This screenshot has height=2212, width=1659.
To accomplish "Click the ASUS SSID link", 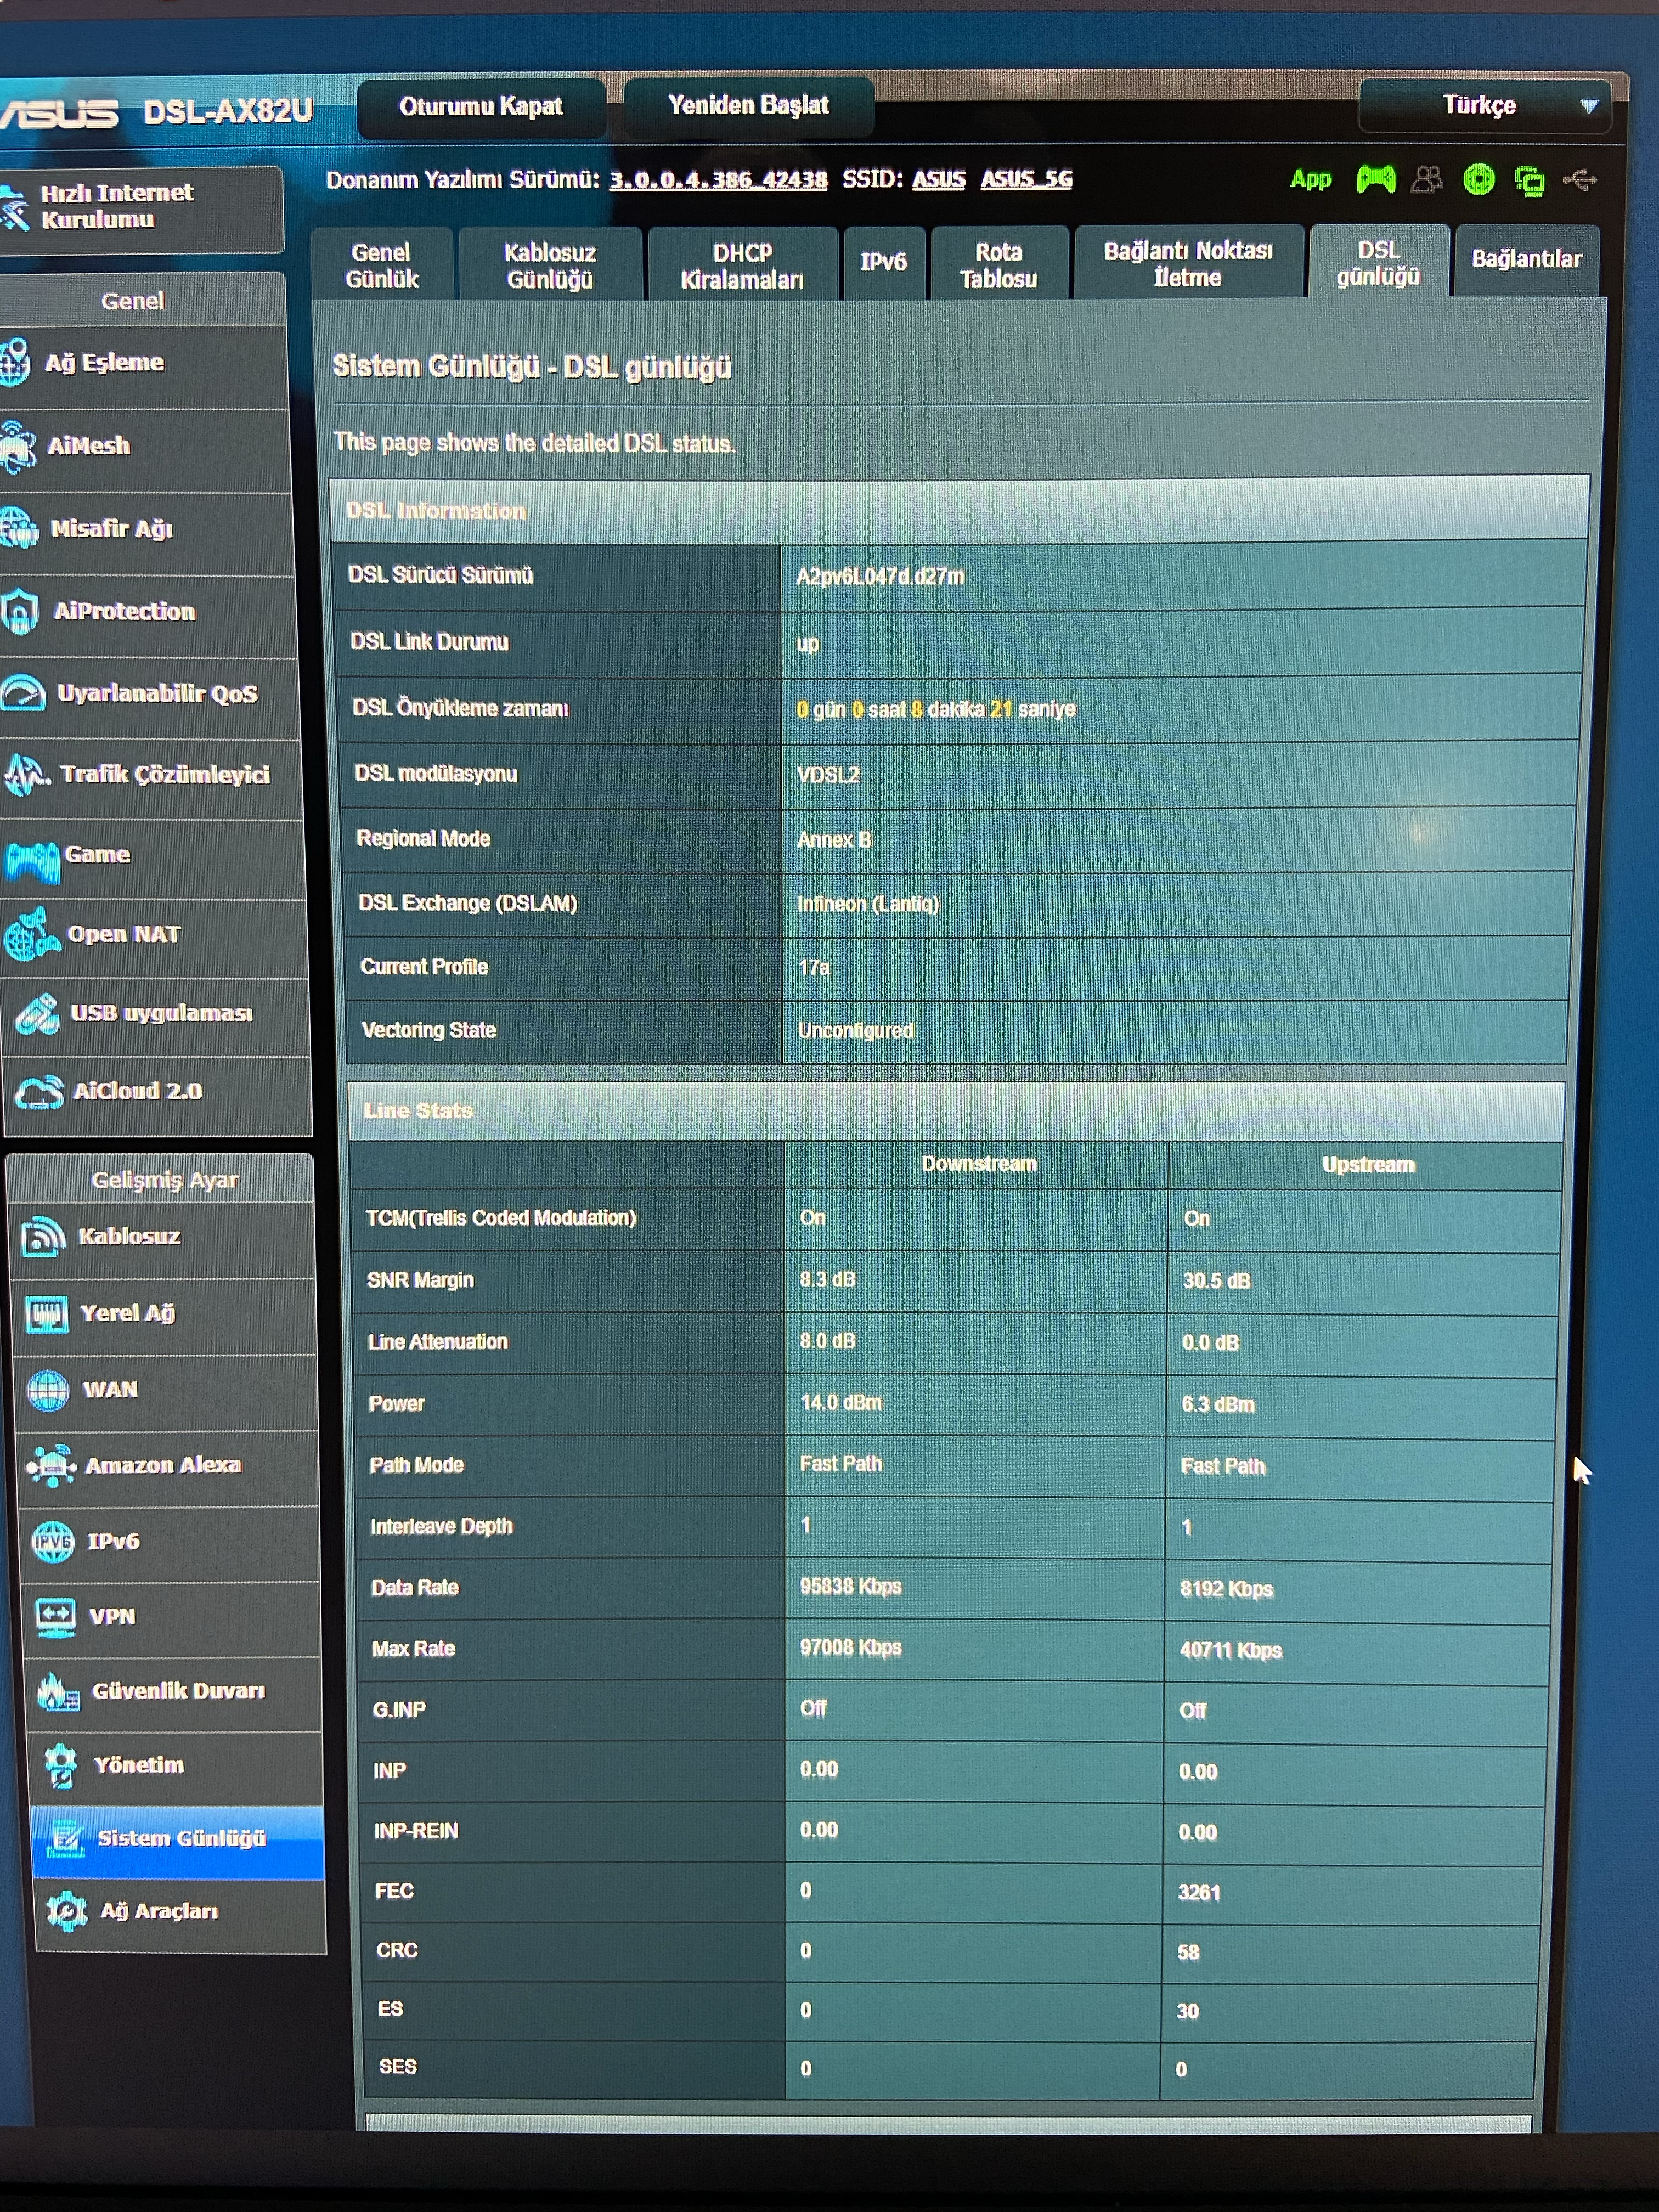I will [x=938, y=179].
